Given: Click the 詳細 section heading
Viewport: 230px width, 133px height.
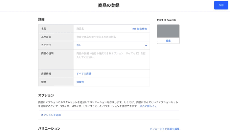Looking at the screenshot, I should coord(41,19).
